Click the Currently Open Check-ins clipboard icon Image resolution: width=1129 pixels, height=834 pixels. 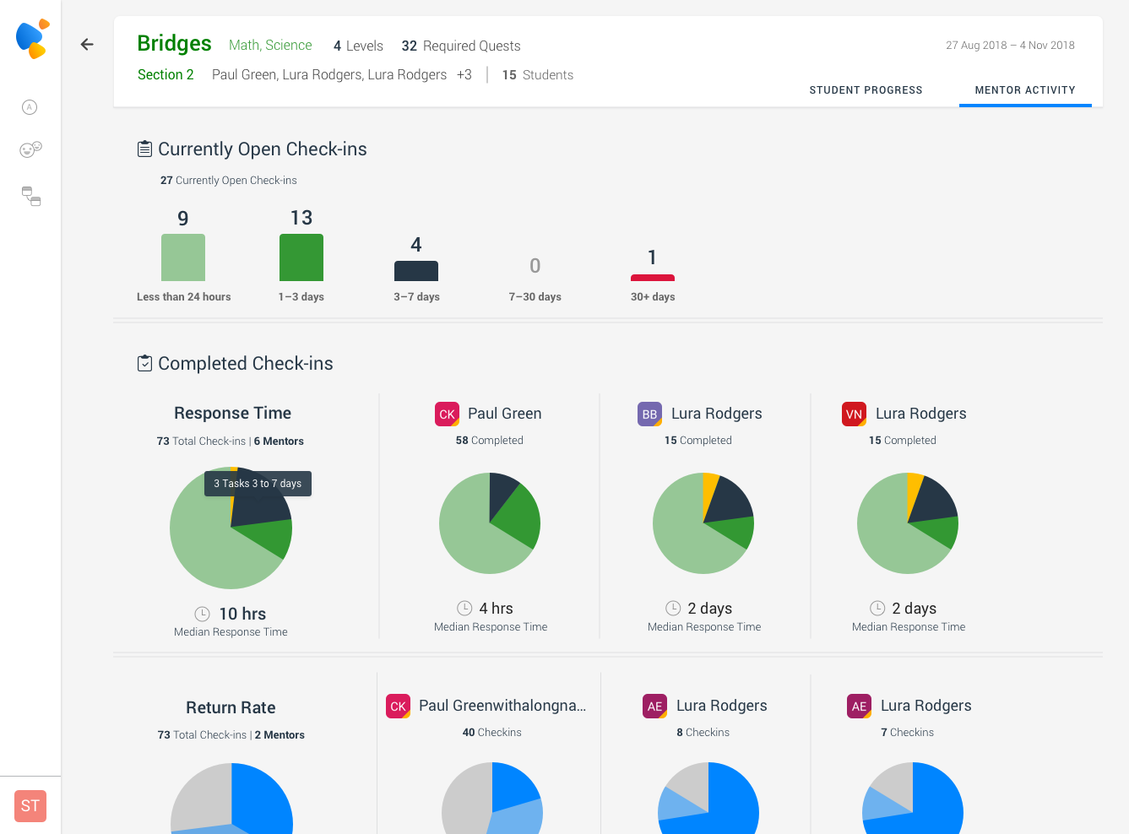144,149
